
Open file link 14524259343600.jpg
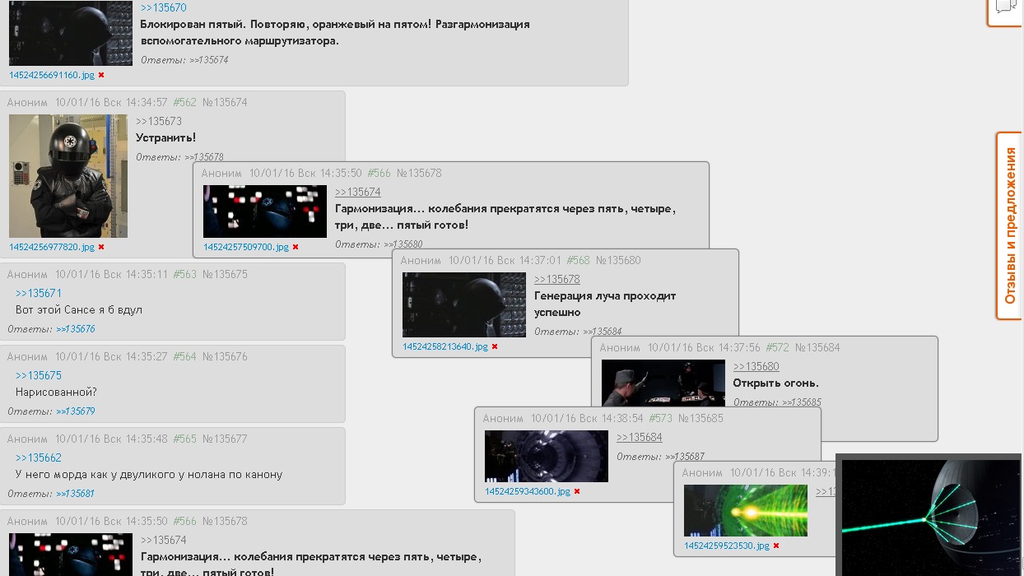click(x=528, y=492)
